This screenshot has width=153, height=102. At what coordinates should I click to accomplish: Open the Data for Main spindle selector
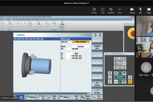tap(81, 42)
